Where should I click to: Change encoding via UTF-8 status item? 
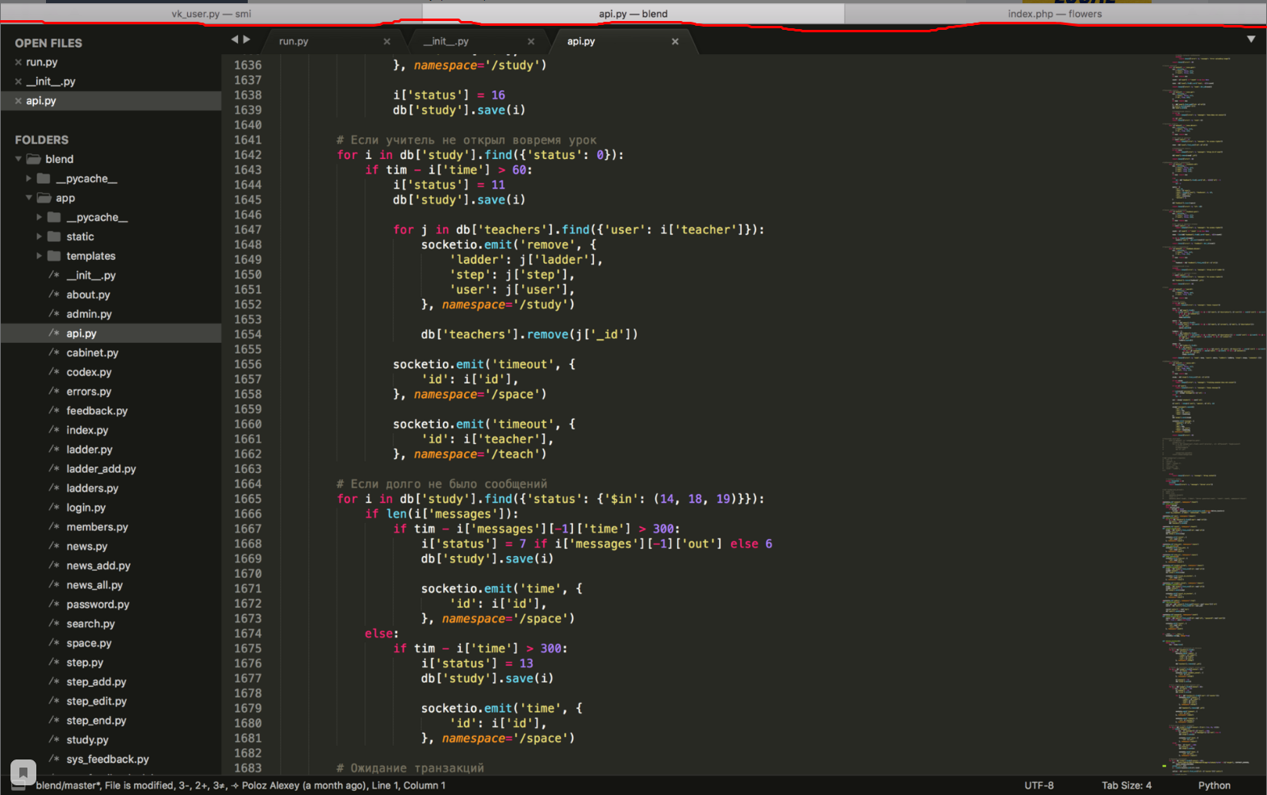1039,785
